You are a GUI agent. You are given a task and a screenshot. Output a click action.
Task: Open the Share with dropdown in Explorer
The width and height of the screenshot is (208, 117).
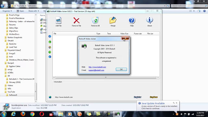[33, 11]
